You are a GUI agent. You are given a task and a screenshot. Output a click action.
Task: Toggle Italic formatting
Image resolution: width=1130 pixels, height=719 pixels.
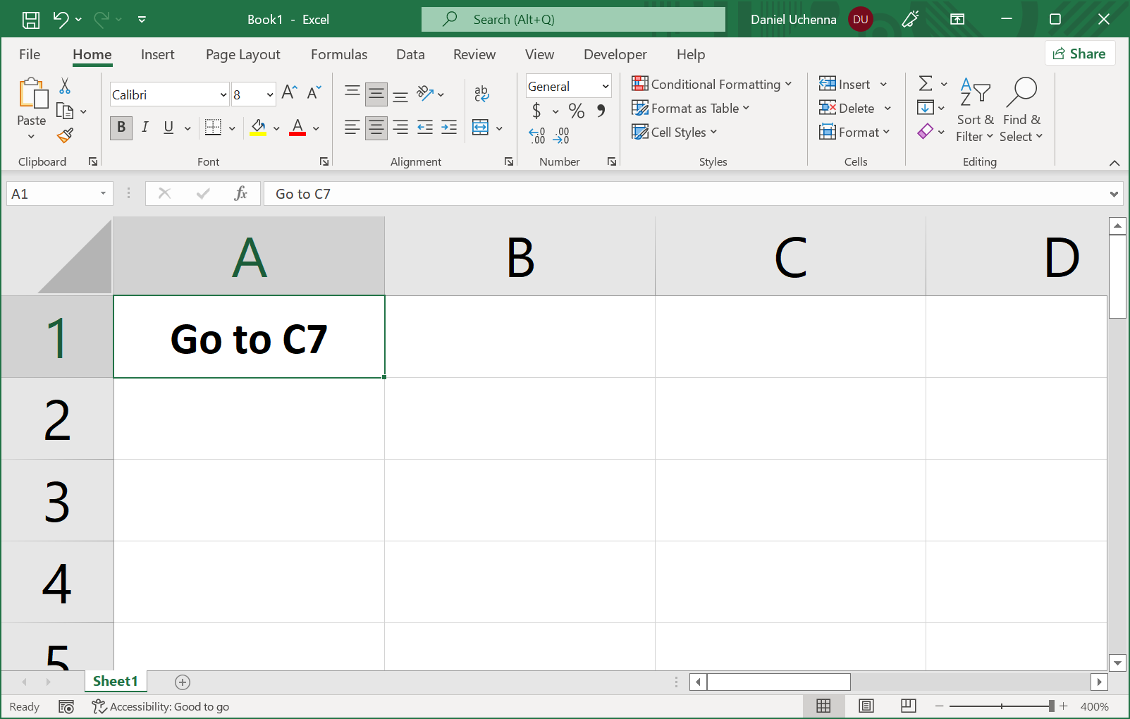pyautogui.click(x=145, y=128)
